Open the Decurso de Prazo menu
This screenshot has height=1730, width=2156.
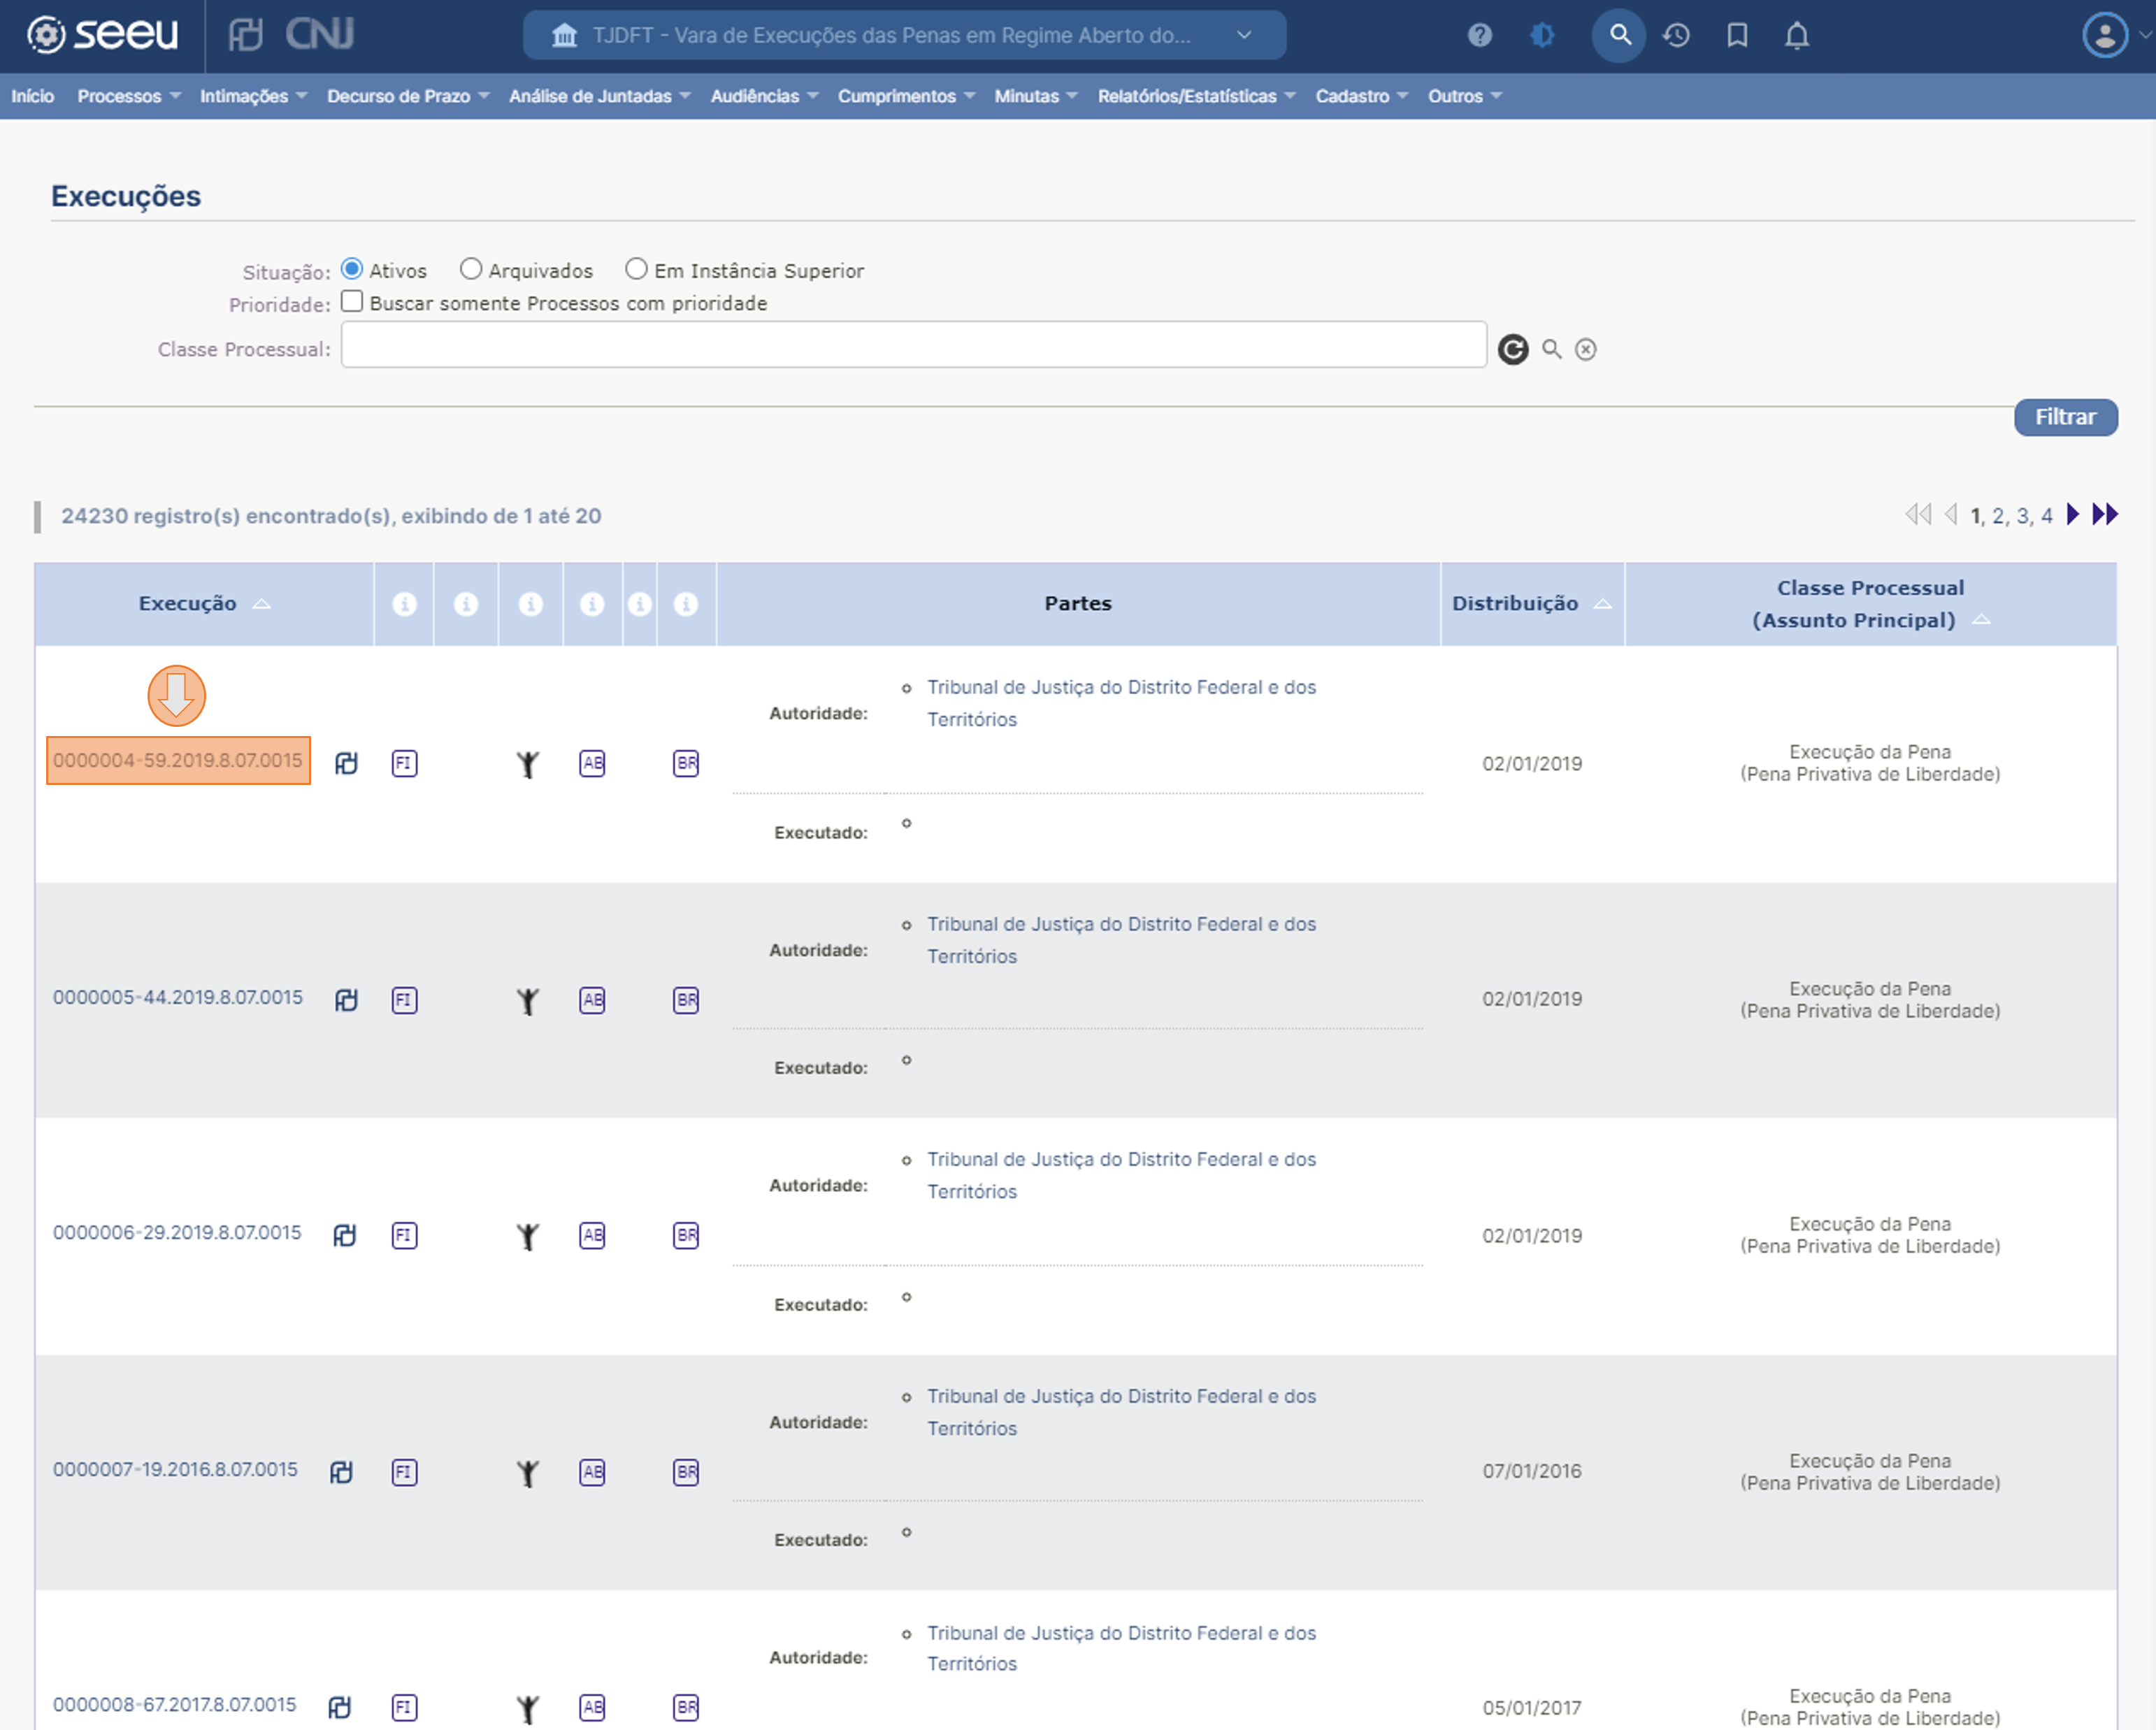tap(408, 96)
